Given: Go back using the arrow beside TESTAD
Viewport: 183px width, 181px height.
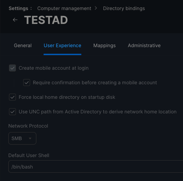Looking at the screenshot, I should coord(15,20).
